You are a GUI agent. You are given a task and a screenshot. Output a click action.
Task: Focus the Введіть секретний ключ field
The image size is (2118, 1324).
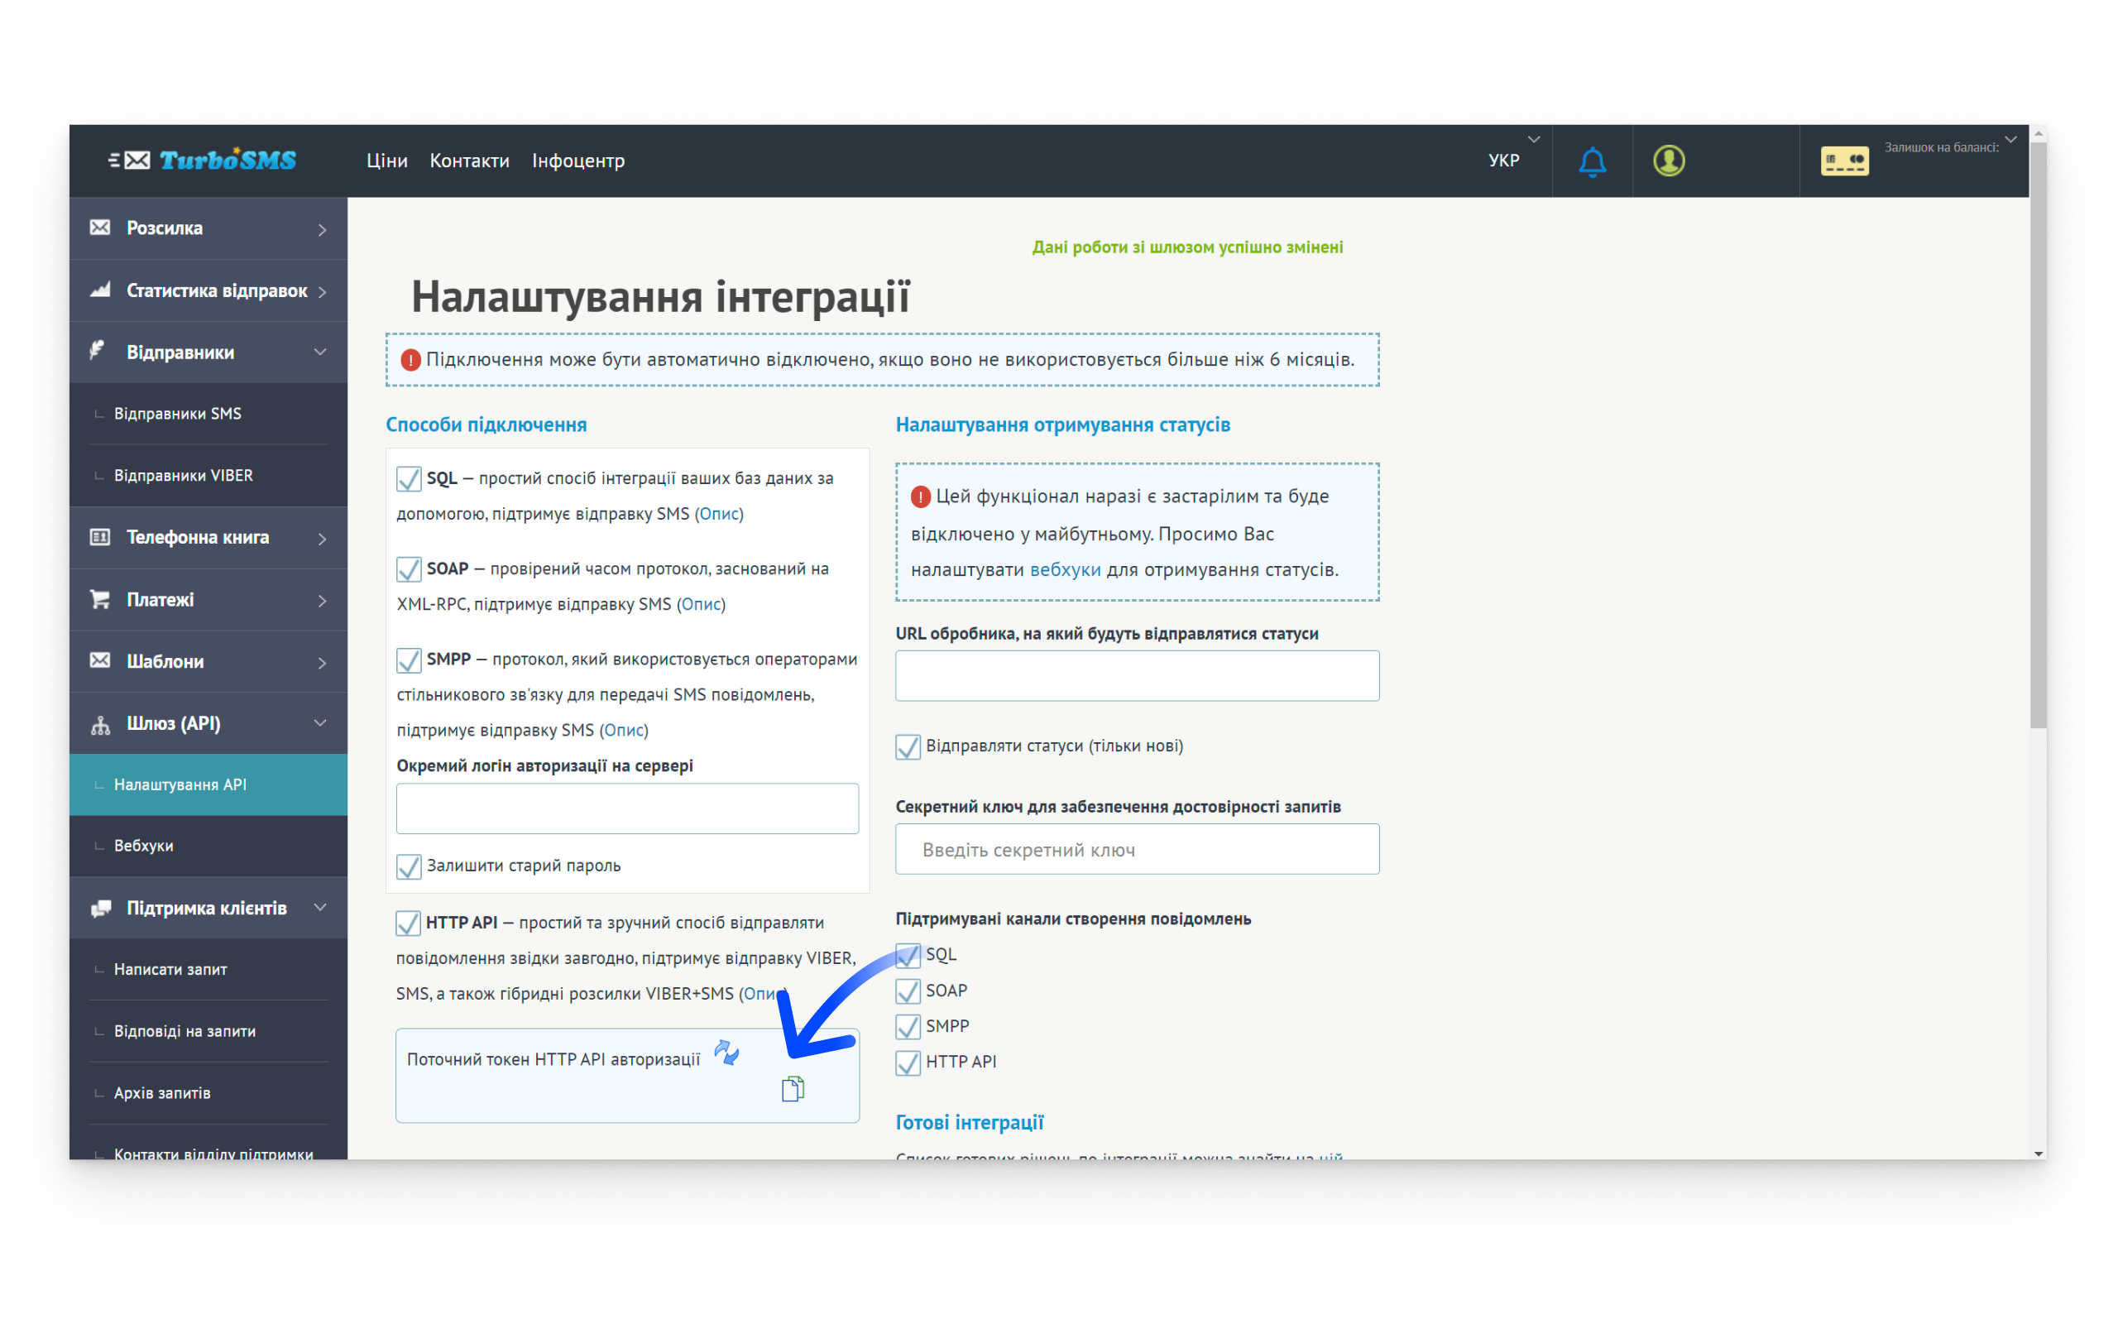point(1137,848)
